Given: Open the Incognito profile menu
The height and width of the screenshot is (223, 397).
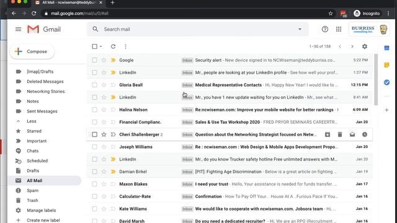Looking at the screenshot, I should point(367,14).
